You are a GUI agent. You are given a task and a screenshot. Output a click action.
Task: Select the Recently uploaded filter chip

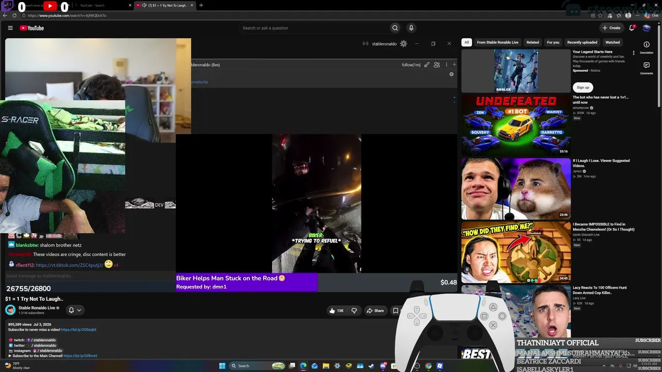582,42
